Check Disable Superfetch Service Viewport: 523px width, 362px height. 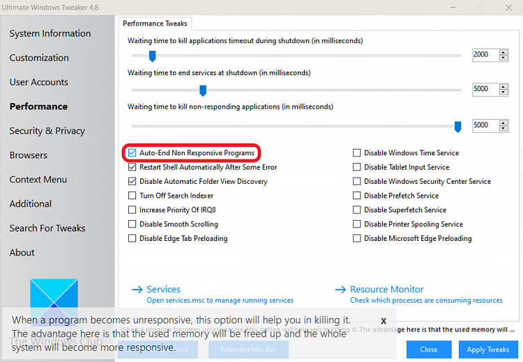pos(357,210)
